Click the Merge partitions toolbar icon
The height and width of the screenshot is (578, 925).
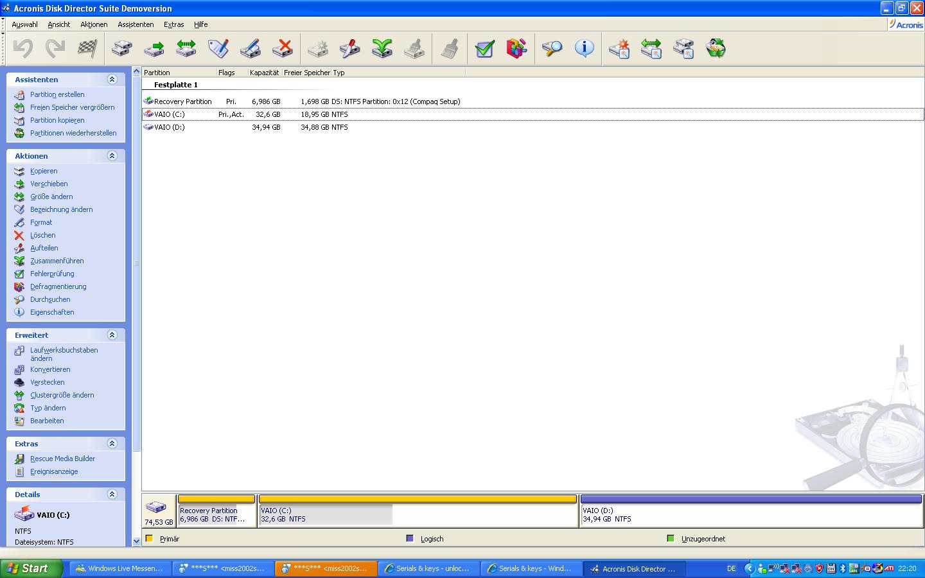[x=382, y=48]
